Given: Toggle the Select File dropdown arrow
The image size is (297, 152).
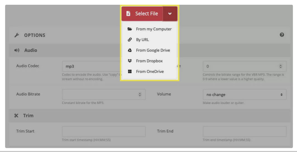Looking at the screenshot, I should [170, 14].
